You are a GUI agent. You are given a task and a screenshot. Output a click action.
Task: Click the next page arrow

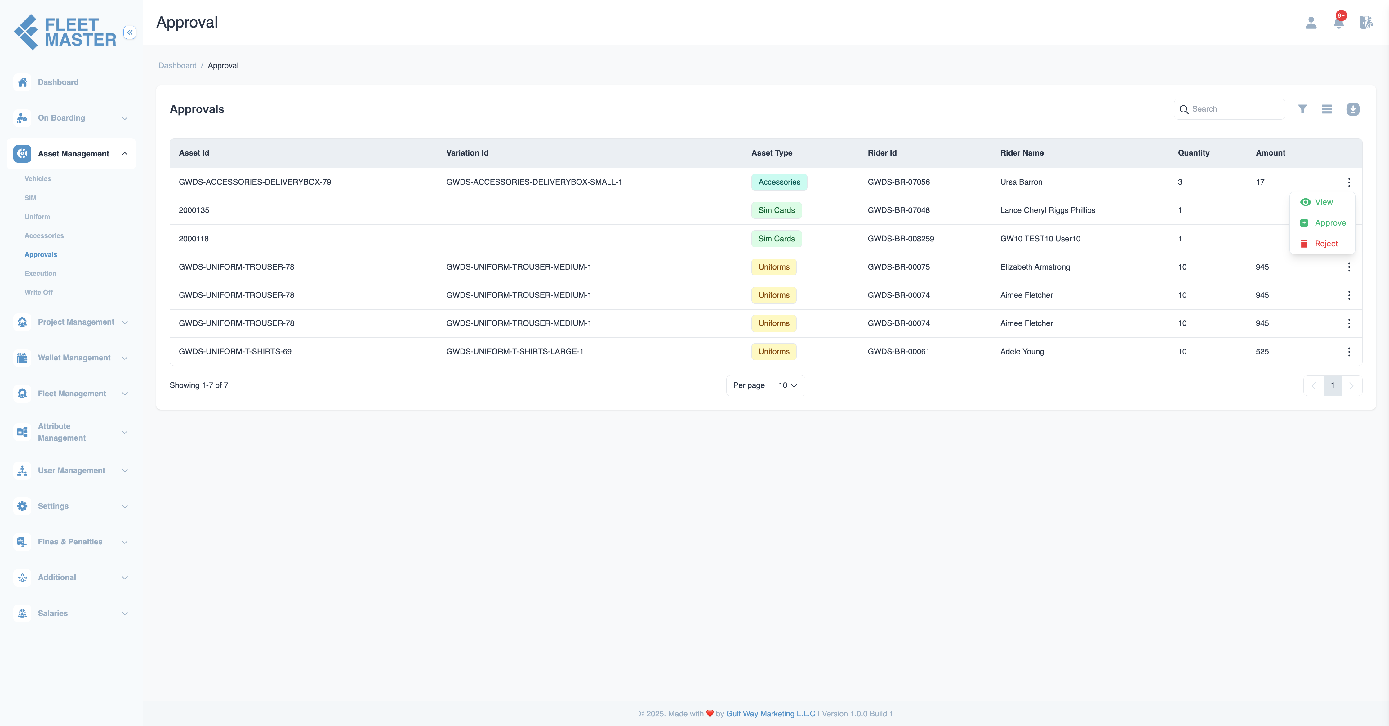point(1352,386)
